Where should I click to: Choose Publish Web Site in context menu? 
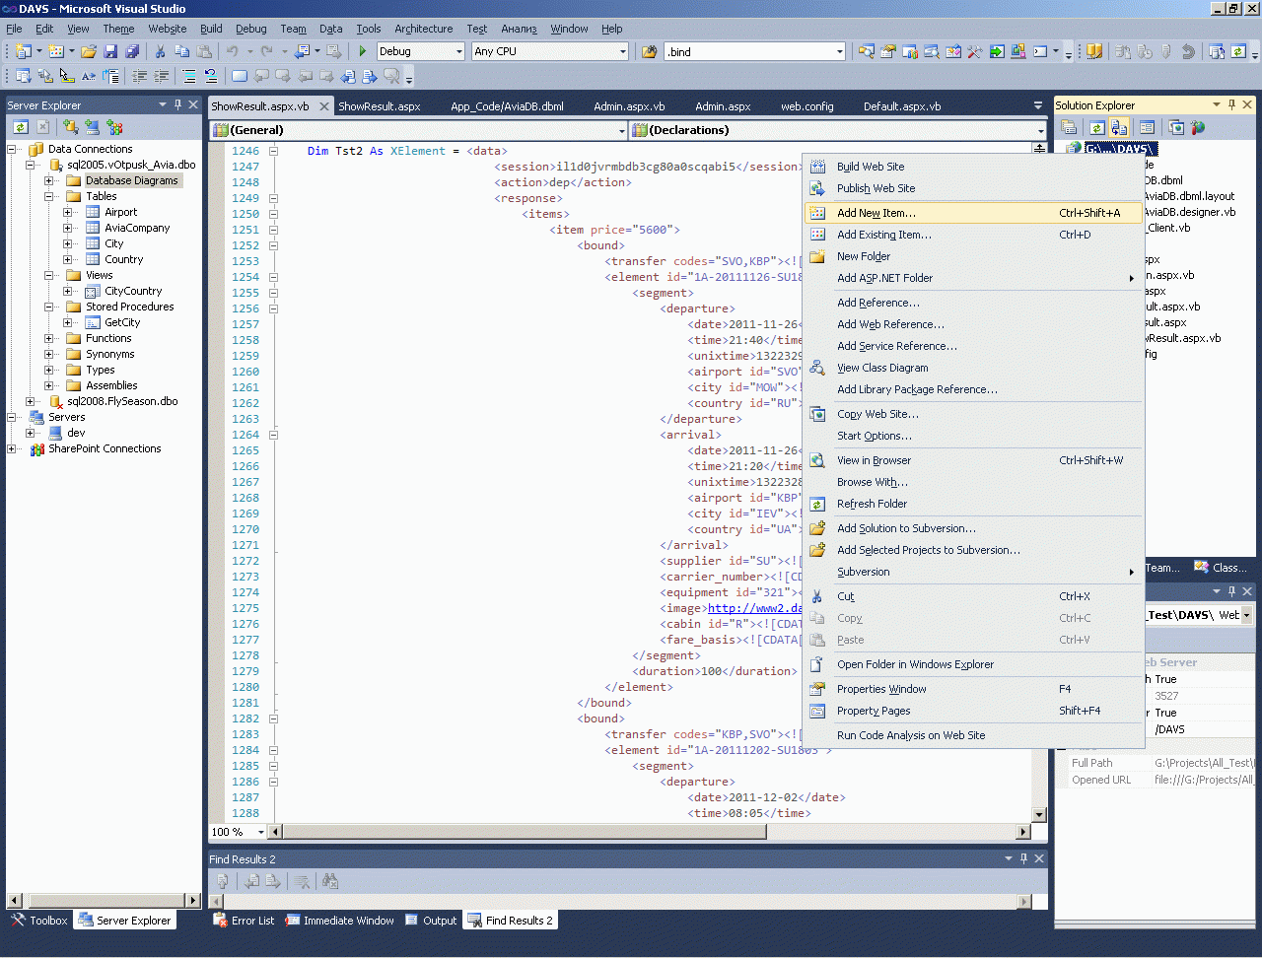point(876,188)
